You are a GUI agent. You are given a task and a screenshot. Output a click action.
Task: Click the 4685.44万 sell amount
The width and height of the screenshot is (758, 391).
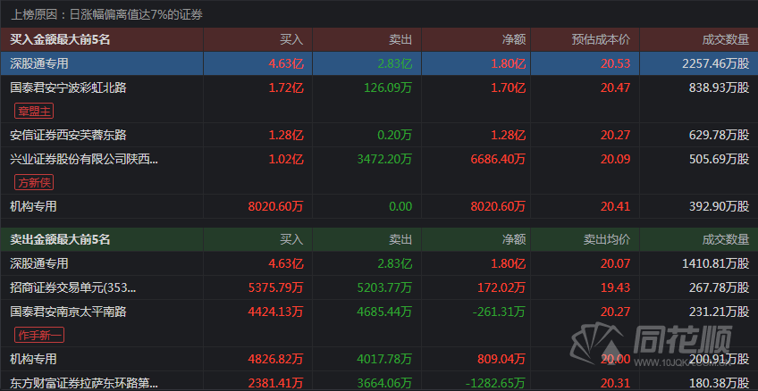coord(384,312)
